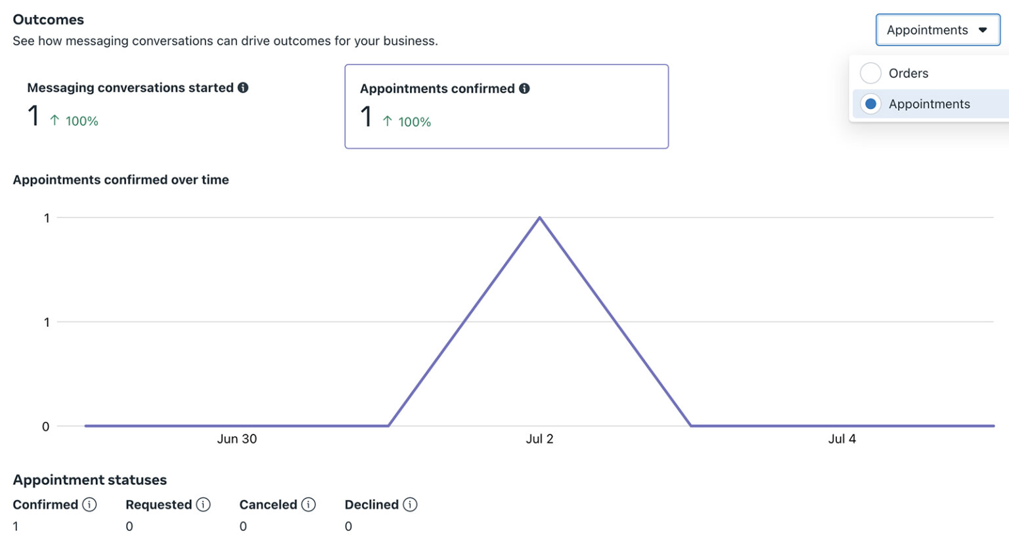Viewport: 1009px width, 546px height.
Task: Click the Confirmed status count value
Action: pyautogui.click(x=16, y=526)
